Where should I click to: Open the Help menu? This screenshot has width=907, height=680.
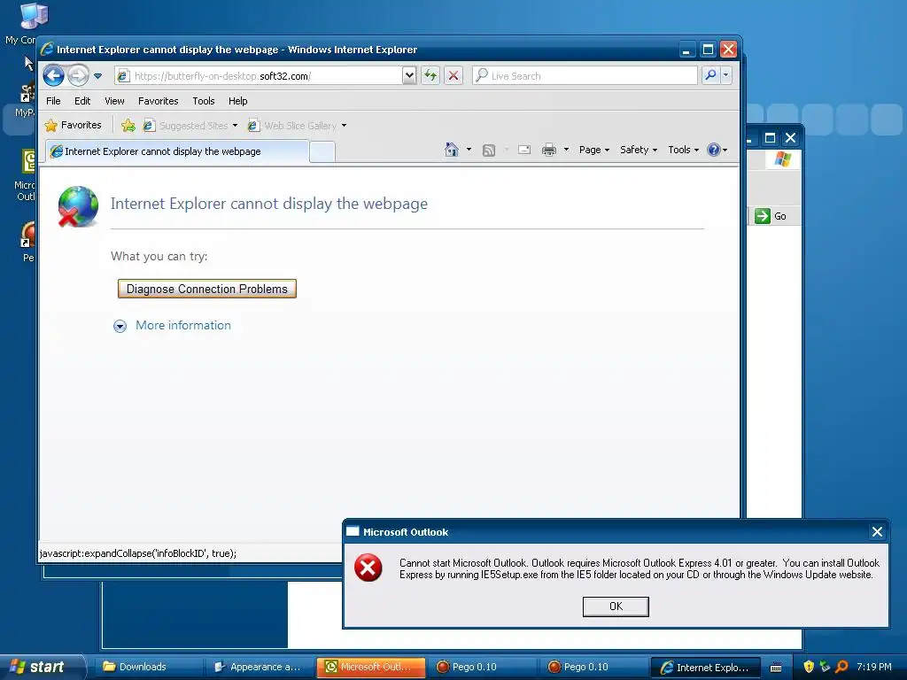pos(237,101)
